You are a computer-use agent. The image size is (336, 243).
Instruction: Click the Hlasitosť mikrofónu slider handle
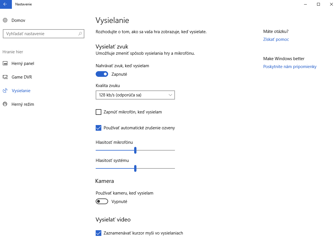(x=135, y=150)
